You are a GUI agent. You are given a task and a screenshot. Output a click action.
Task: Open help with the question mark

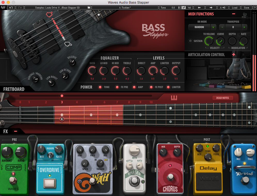pyautogui.click(x=254, y=7)
